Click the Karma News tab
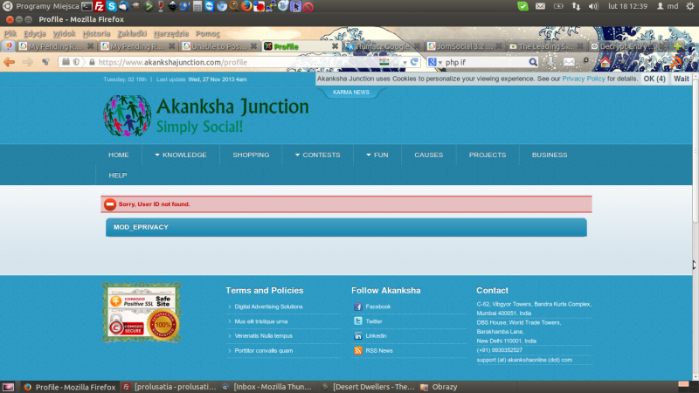Image resolution: width=699 pixels, height=393 pixels. coord(351,93)
